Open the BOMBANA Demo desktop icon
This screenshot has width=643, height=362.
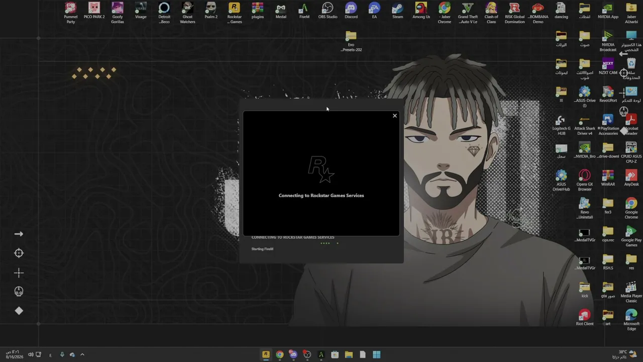pyautogui.click(x=538, y=13)
